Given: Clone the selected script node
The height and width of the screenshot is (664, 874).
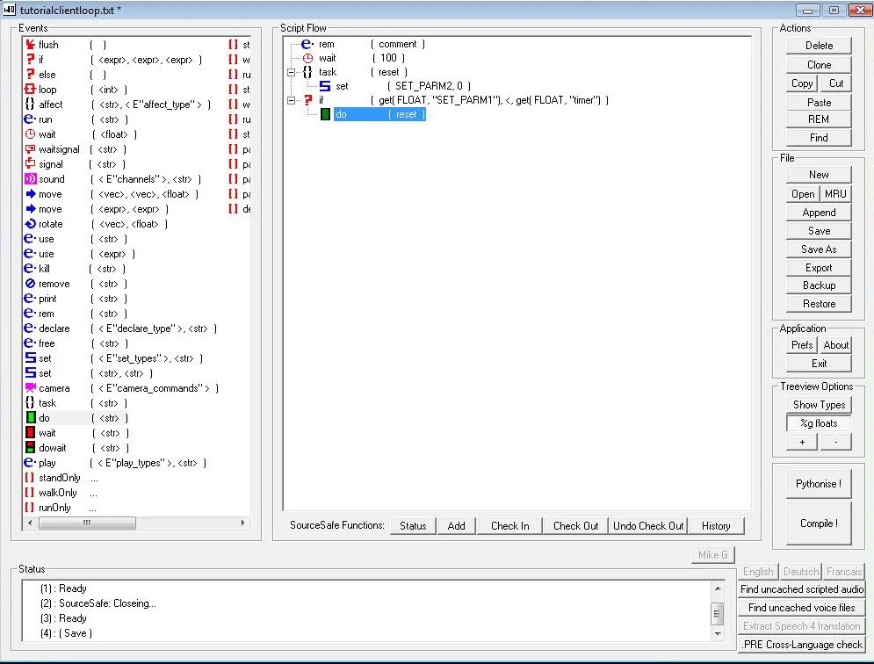Looking at the screenshot, I should (819, 65).
